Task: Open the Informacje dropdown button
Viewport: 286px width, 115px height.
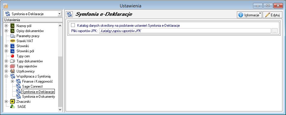Action: (x=249, y=15)
